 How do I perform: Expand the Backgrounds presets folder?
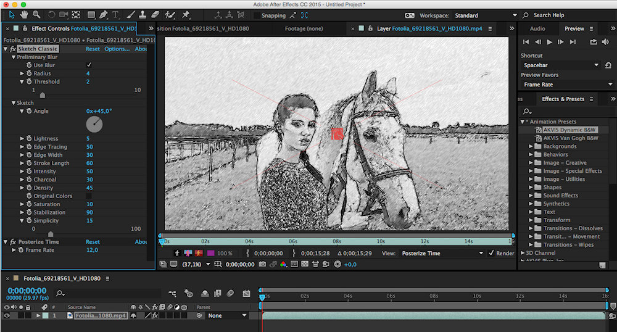pyautogui.click(x=531, y=146)
